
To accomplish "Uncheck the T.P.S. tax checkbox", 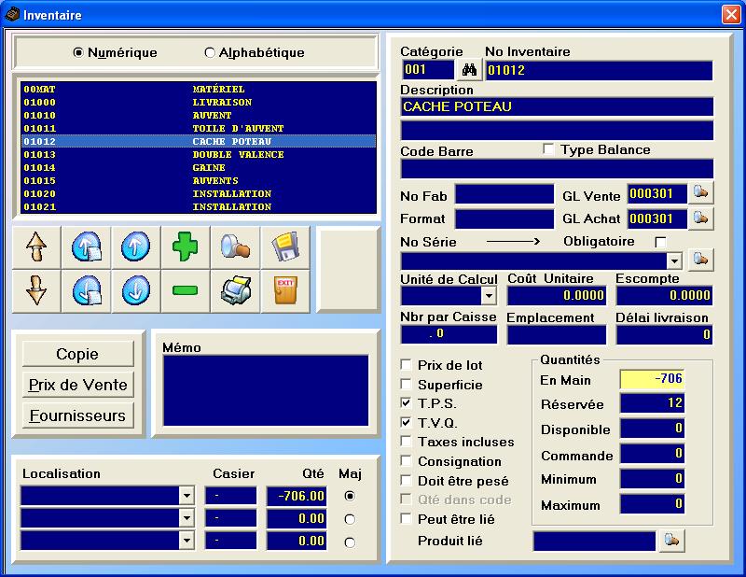I will [406, 403].
